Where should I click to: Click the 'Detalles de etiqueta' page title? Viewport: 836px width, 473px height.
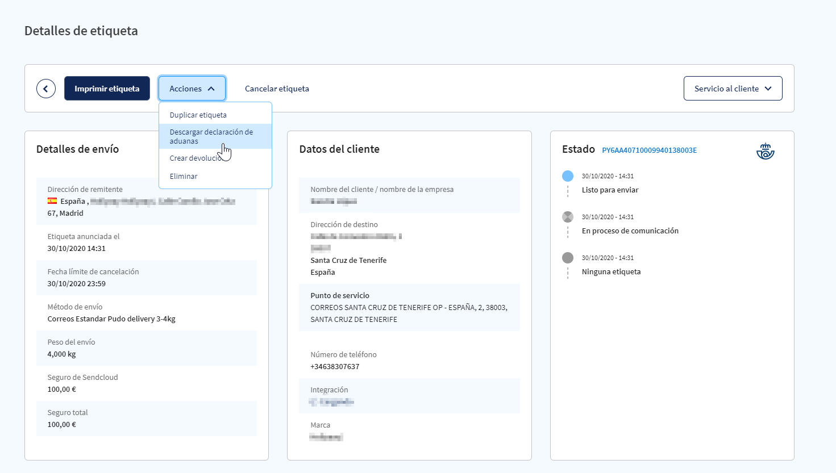[81, 31]
